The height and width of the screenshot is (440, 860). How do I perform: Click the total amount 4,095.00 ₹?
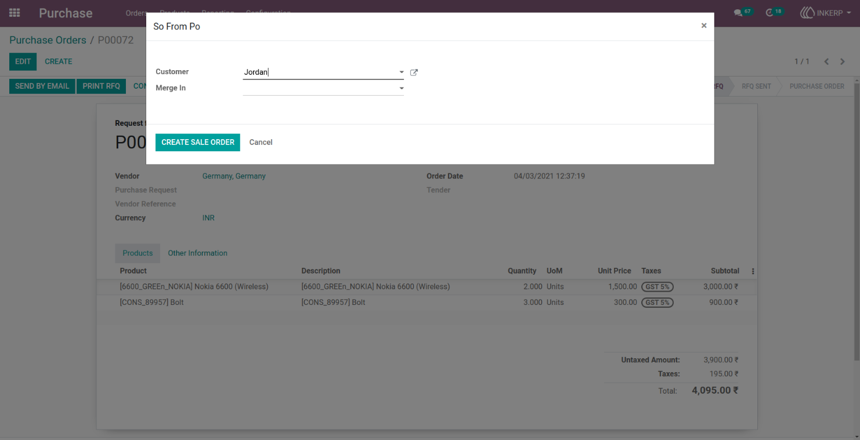coord(715,390)
